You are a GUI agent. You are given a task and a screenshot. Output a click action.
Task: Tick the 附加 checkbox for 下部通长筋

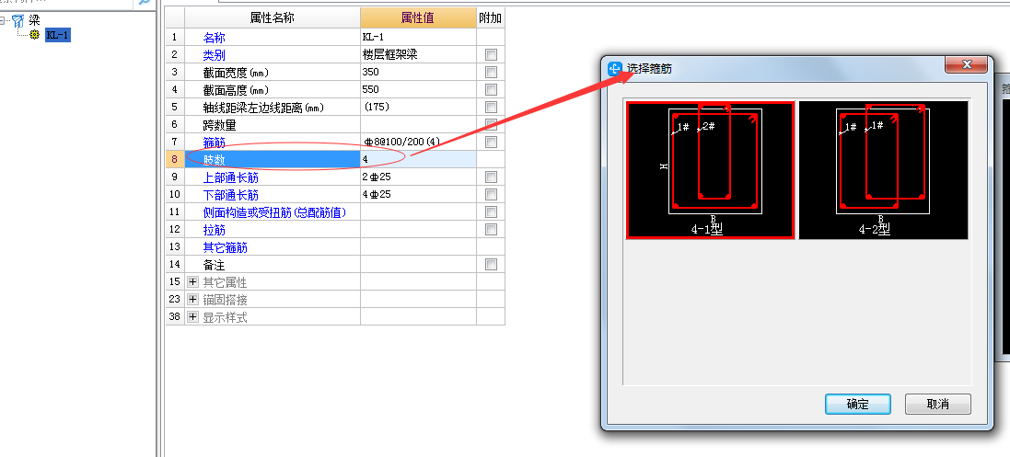click(x=491, y=194)
